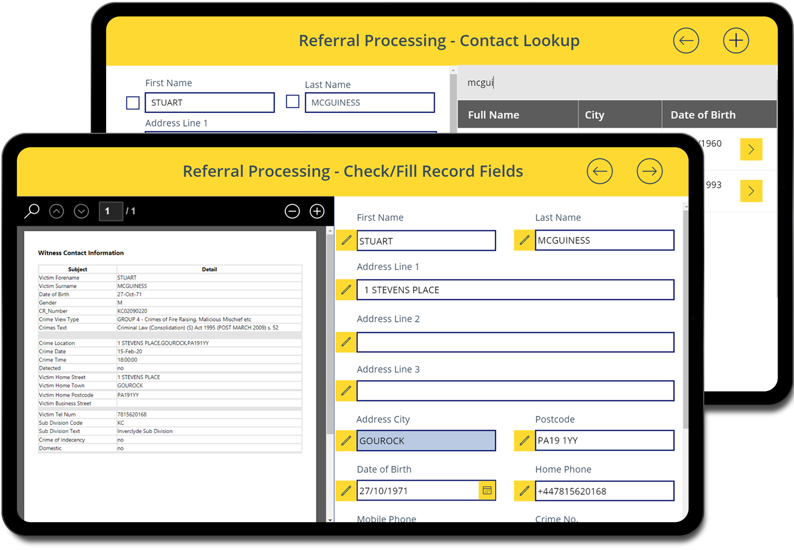The height and width of the screenshot is (550, 794).
Task: Open the search tool in the PDF viewer
Action: click(31, 211)
